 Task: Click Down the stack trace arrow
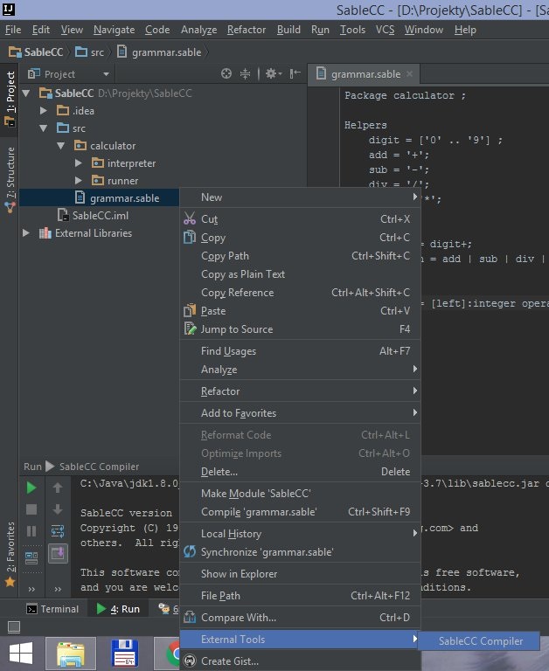pos(58,509)
